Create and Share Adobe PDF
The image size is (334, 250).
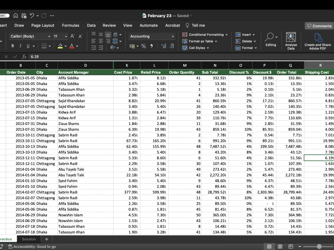point(318,41)
